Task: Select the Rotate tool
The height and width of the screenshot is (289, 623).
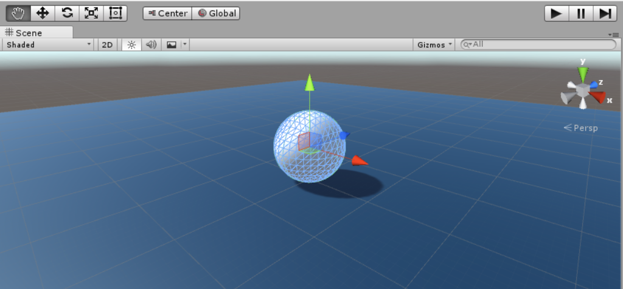Action: [x=67, y=13]
